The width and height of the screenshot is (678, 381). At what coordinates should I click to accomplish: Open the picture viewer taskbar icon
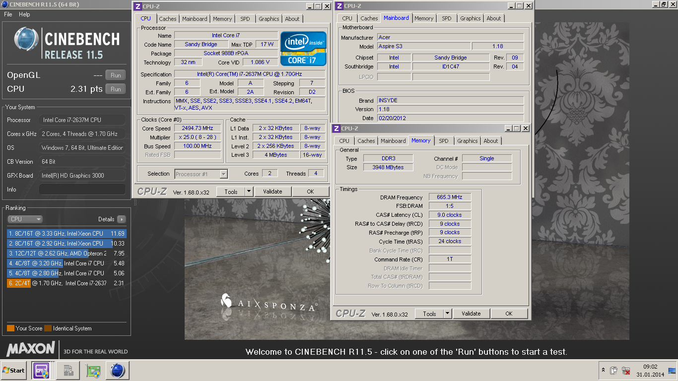coord(92,370)
